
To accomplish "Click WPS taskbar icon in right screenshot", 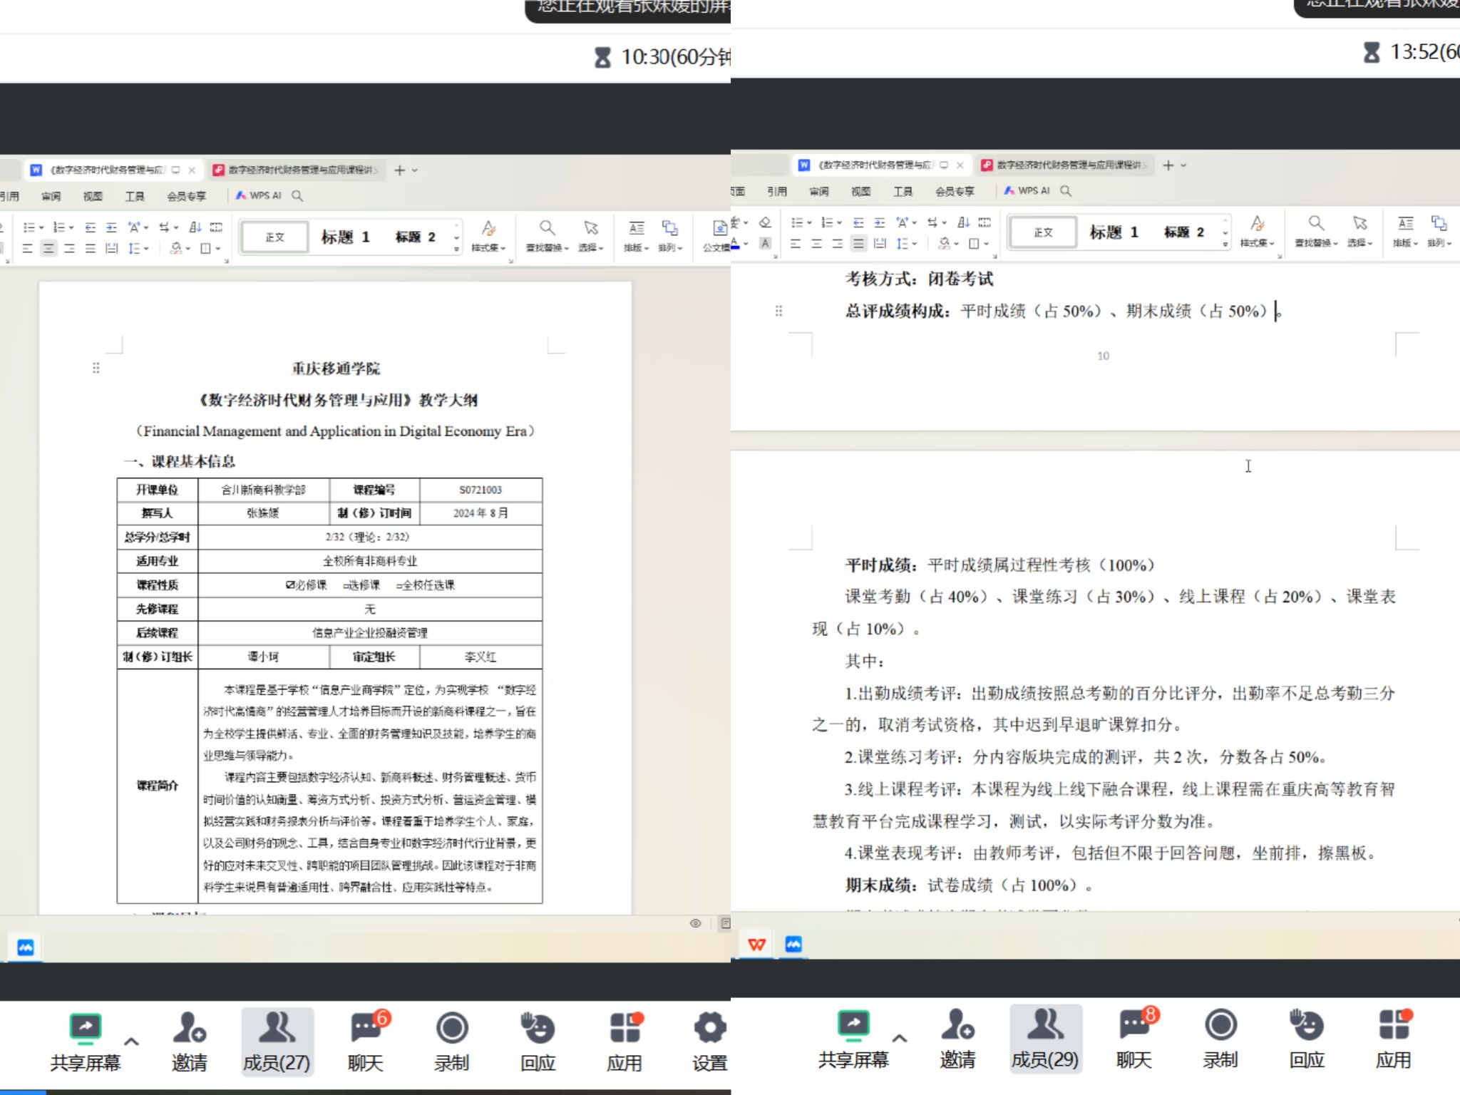I will click(x=756, y=944).
